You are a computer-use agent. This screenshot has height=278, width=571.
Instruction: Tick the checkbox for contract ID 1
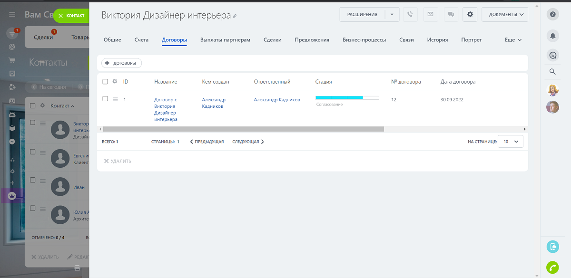click(105, 99)
